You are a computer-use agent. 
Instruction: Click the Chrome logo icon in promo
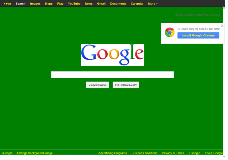coord(170,32)
